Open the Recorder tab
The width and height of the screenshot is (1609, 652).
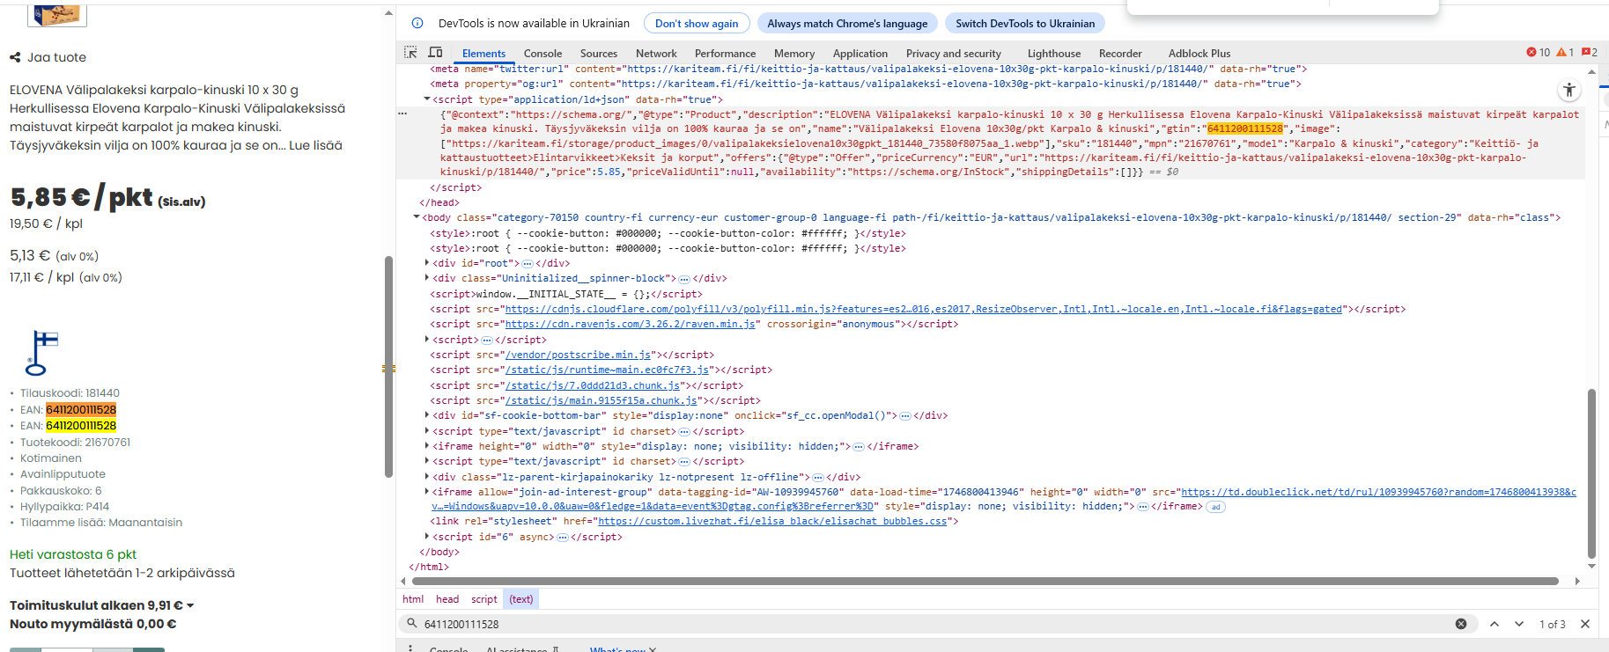[1120, 54]
